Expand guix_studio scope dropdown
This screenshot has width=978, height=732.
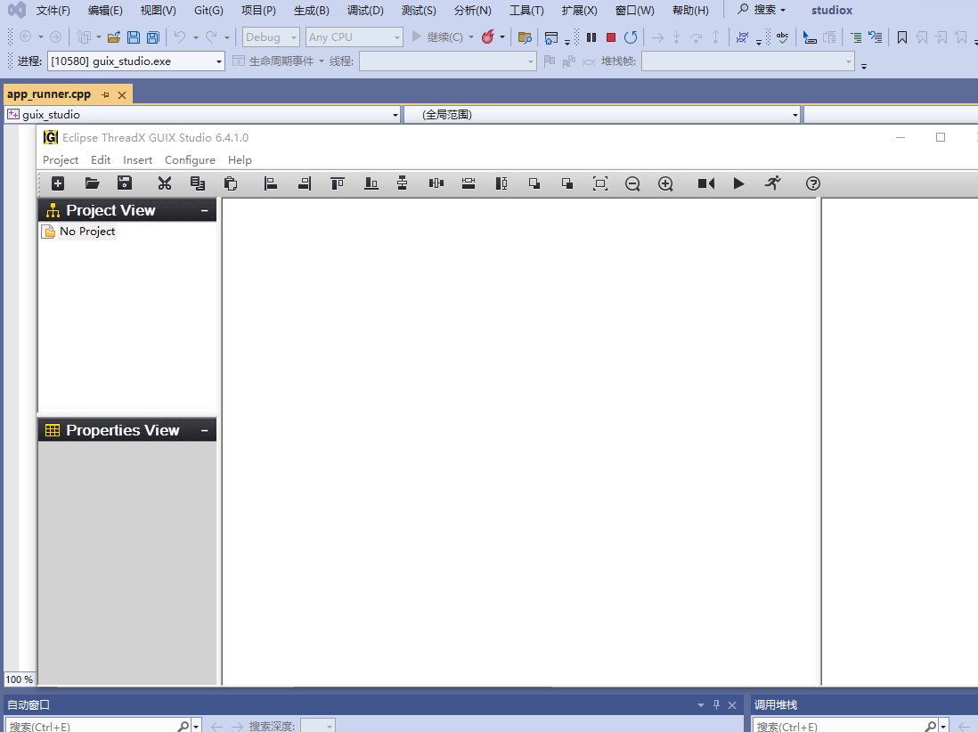[x=395, y=115]
